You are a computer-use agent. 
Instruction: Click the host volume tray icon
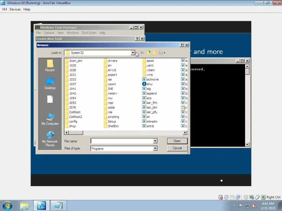(254, 206)
